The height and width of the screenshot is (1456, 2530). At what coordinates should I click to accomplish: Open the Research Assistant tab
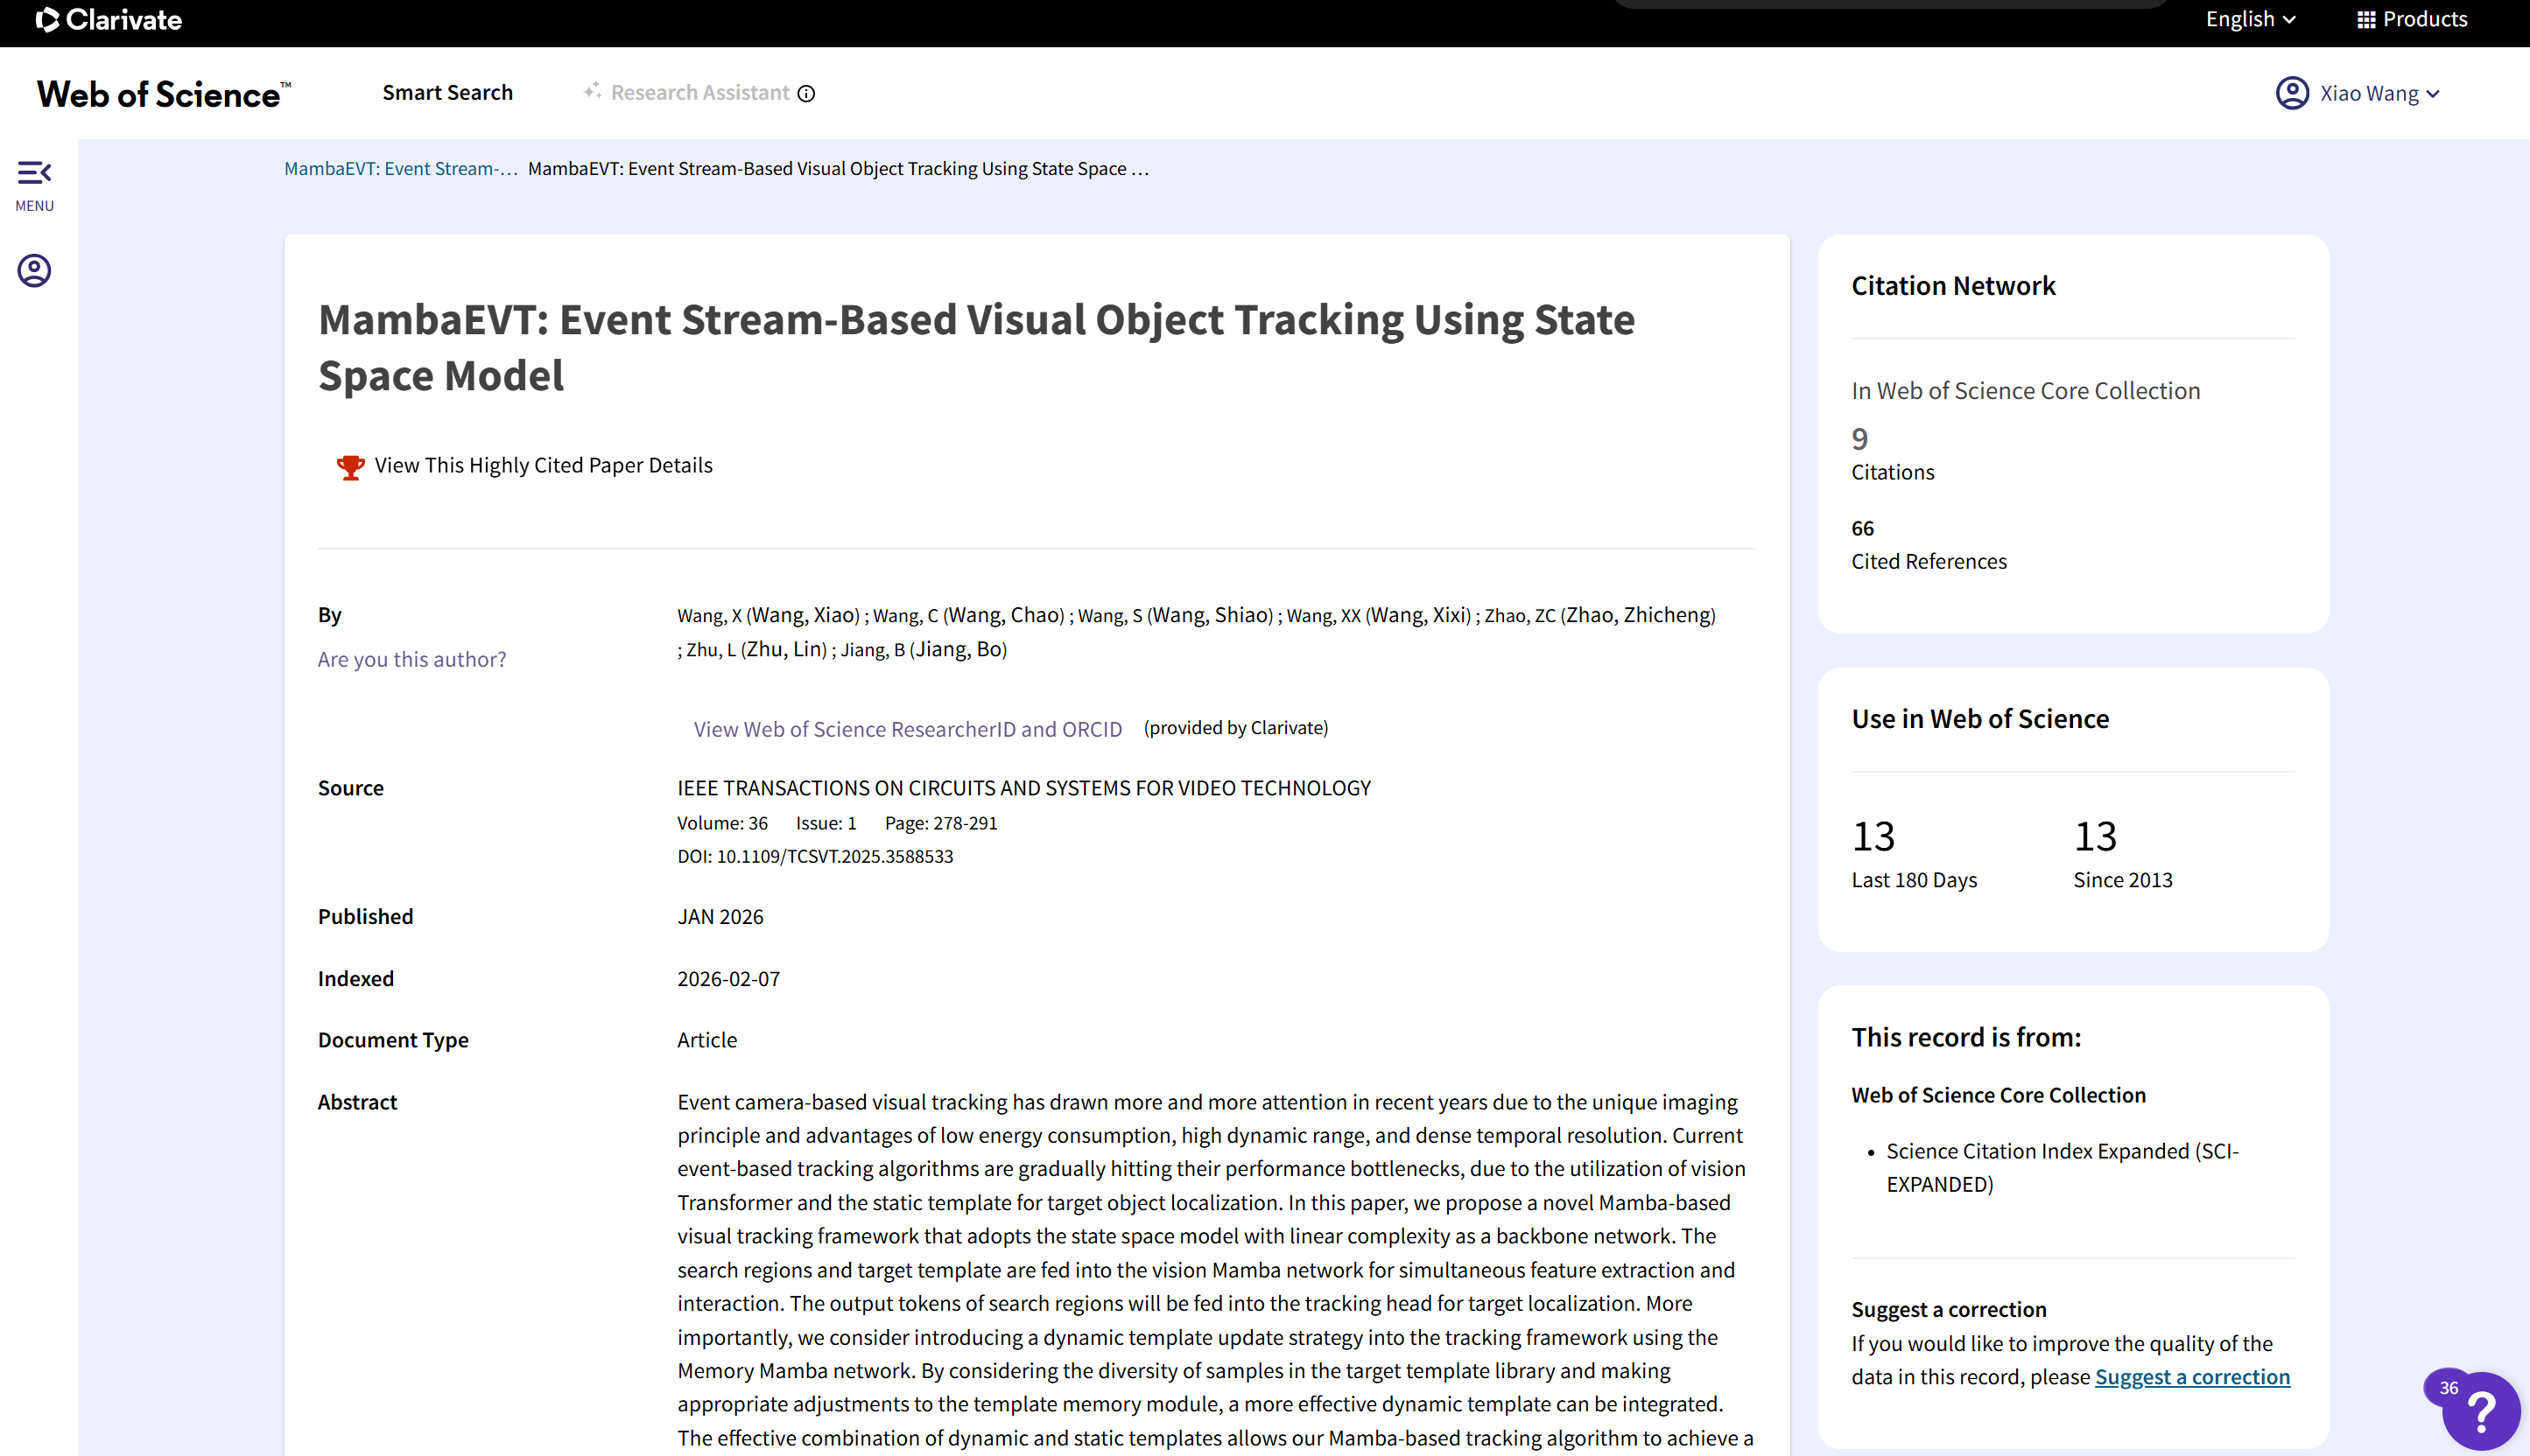coord(699,93)
